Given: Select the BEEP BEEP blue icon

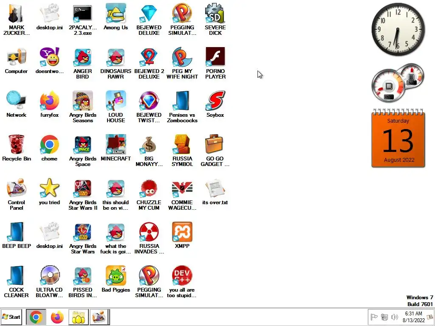Looking at the screenshot, I should pos(17,236).
